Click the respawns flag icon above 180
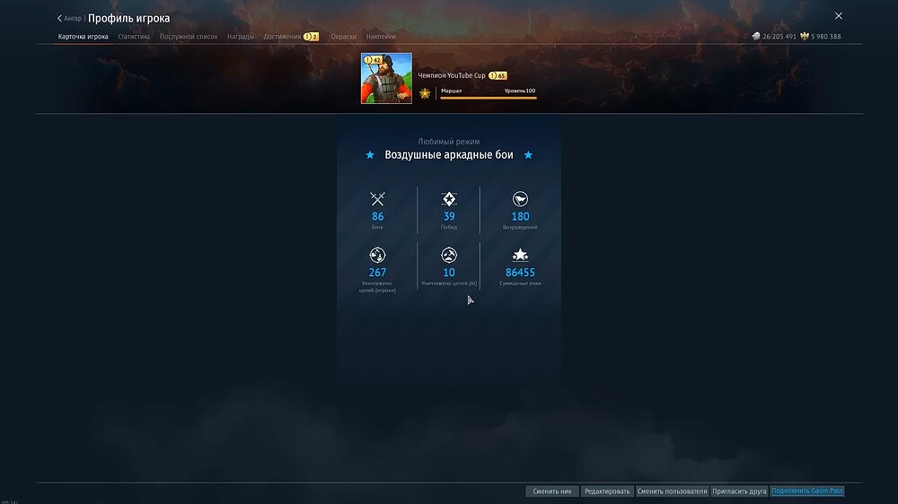The image size is (898, 504). pyautogui.click(x=520, y=199)
